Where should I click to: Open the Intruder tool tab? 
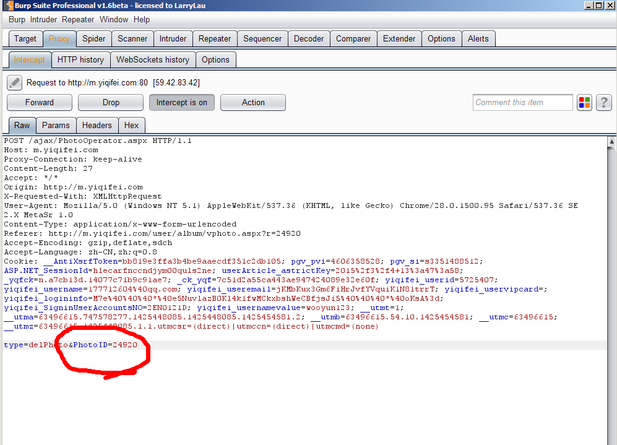pyautogui.click(x=173, y=38)
